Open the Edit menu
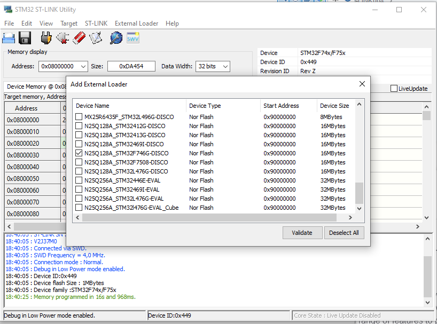Screen dimensions: 437x324 pyautogui.click(x=27, y=23)
